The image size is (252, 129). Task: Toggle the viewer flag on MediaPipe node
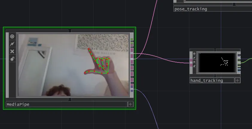(12, 37)
